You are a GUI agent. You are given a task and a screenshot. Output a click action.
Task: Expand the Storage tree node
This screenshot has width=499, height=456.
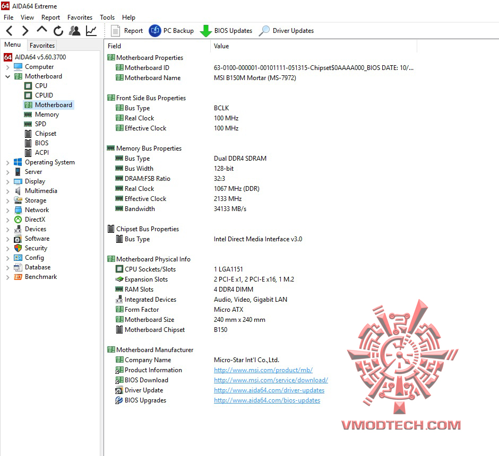7,201
